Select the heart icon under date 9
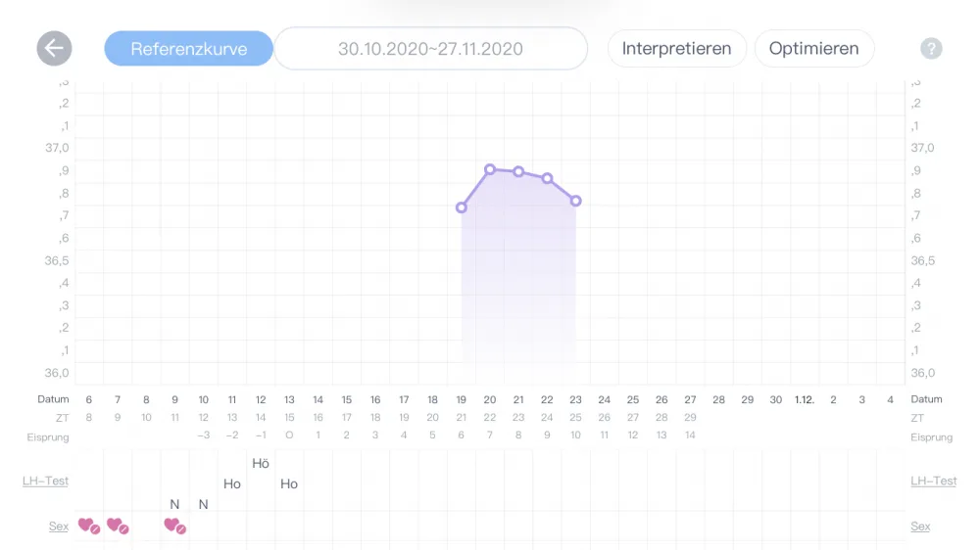The image size is (980, 550). [x=175, y=527]
